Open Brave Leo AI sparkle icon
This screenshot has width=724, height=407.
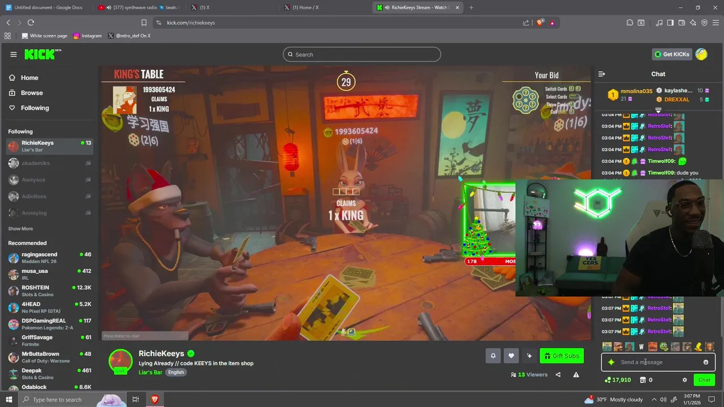[693, 23]
